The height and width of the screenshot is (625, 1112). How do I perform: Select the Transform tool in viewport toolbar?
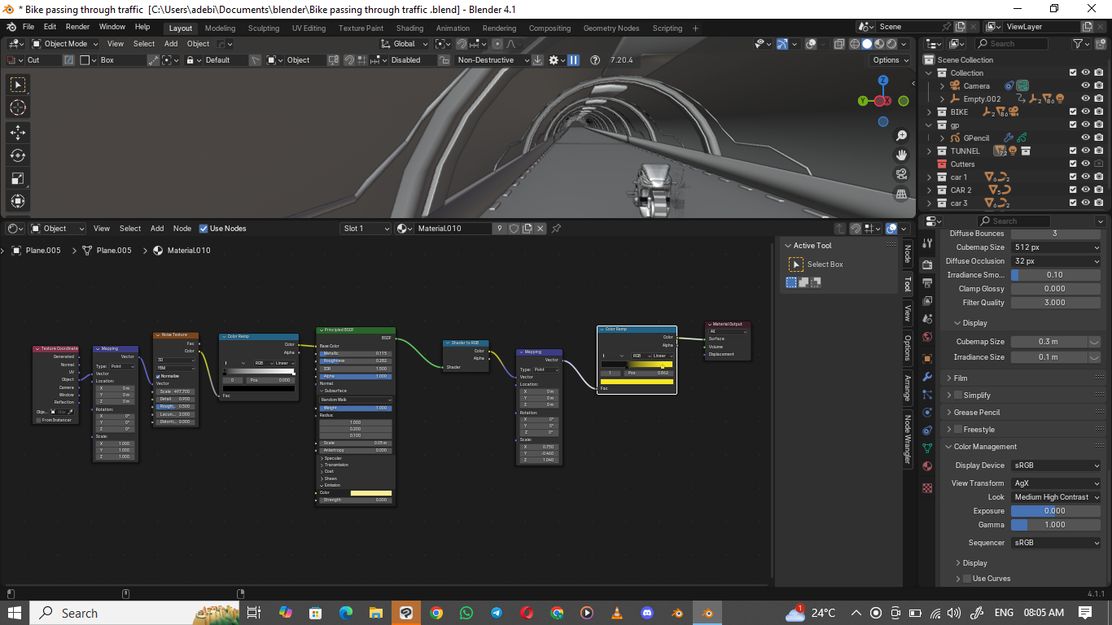click(x=18, y=201)
